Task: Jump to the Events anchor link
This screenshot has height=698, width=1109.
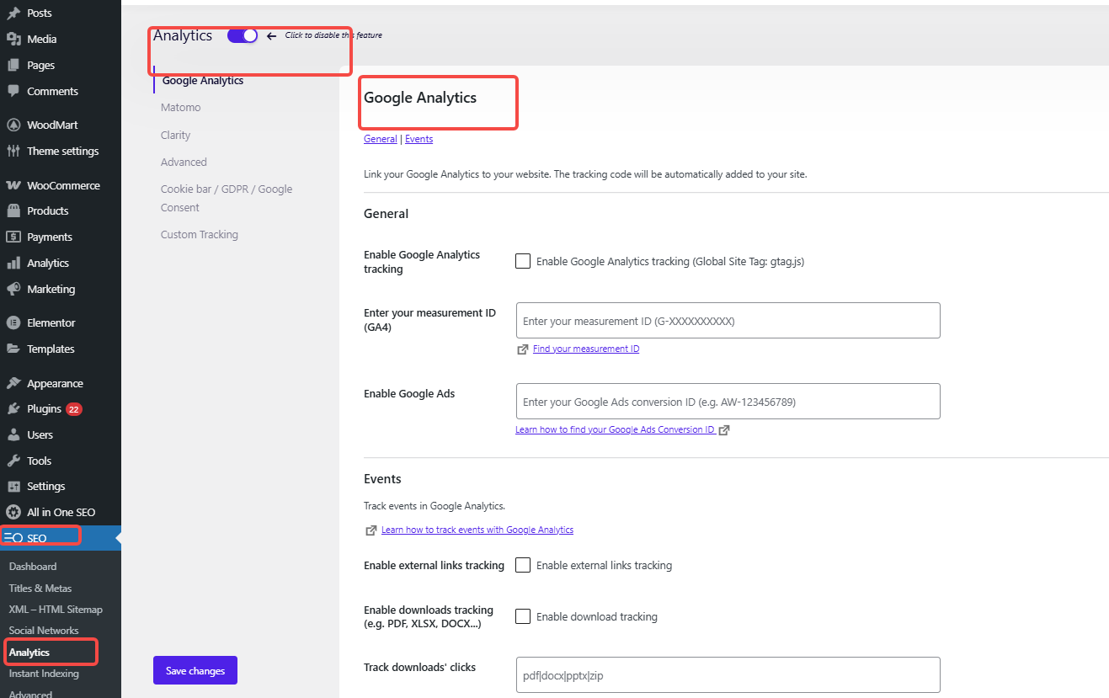Action: click(x=419, y=139)
